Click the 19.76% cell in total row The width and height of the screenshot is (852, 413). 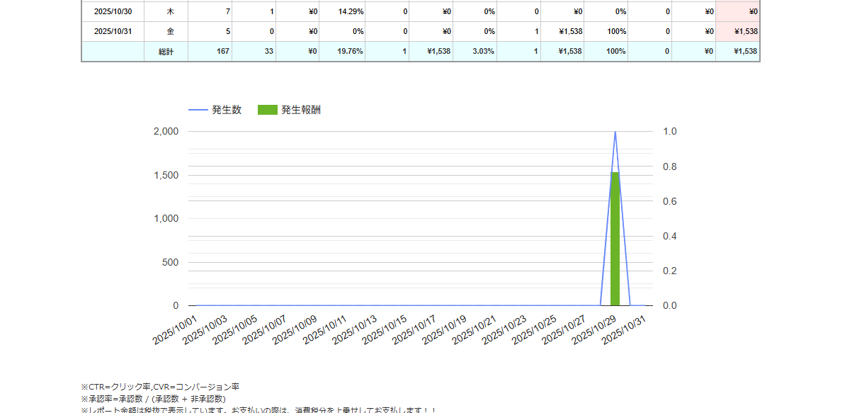342,51
